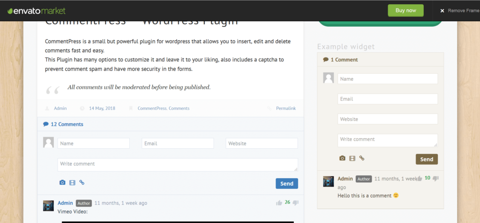Click the Permalink link
Viewport: 480px width, 223px height.
[286, 108]
